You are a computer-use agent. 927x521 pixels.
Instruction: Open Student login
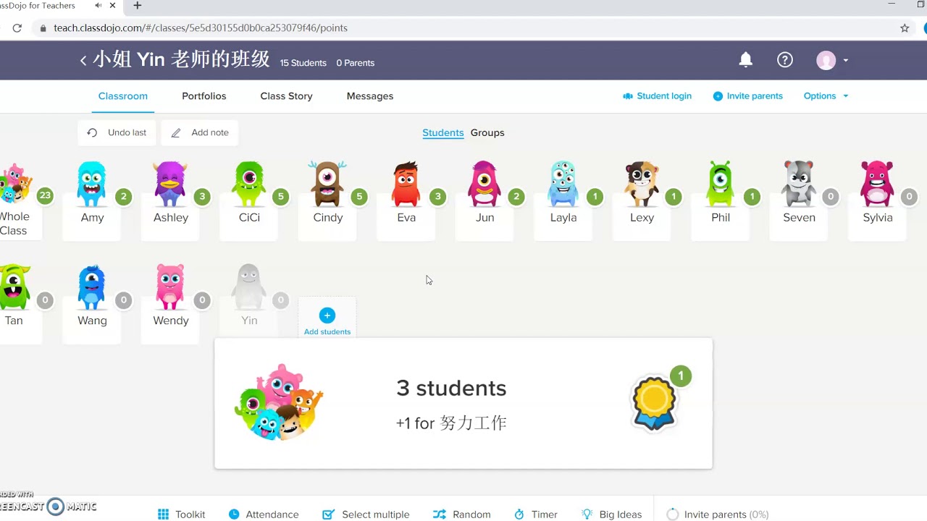[x=657, y=96]
